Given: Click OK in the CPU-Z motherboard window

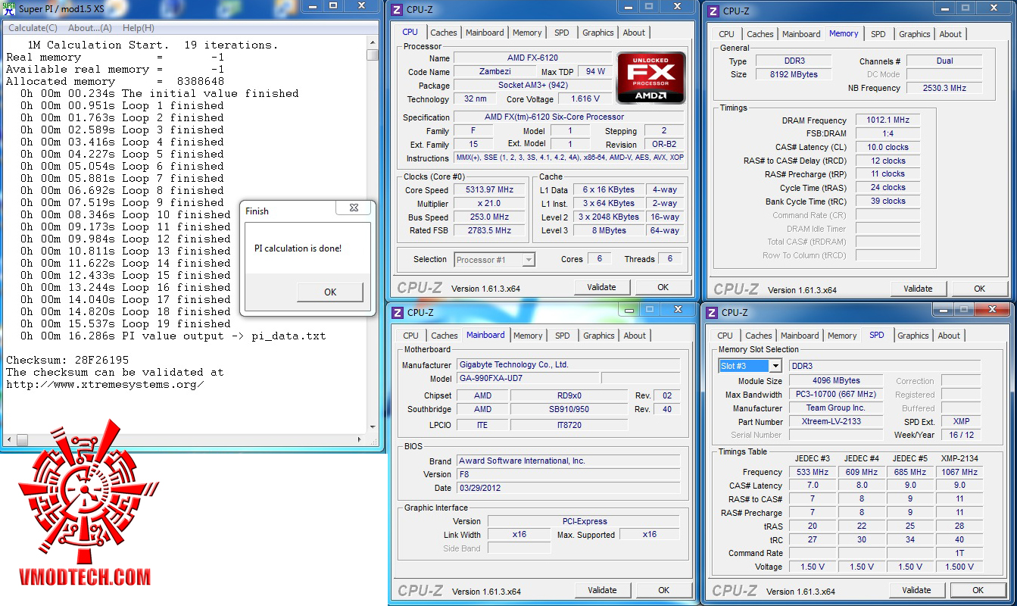Looking at the screenshot, I should point(664,590).
